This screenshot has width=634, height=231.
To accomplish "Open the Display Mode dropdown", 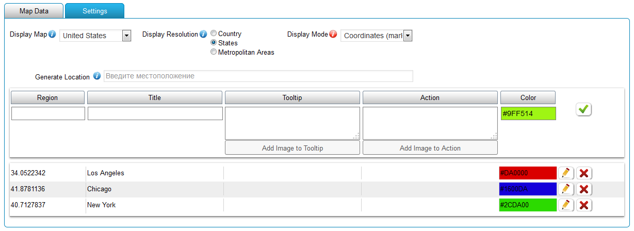I will (377, 36).
